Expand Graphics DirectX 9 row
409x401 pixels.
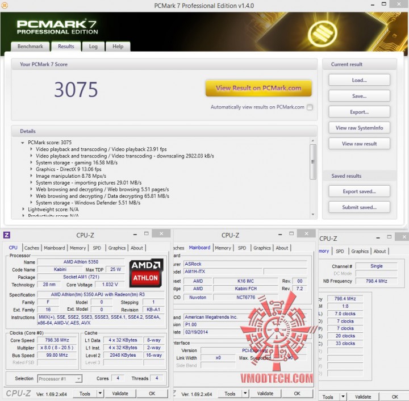31,169
